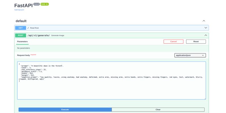Click the GET method badge

tap(21, 28)
